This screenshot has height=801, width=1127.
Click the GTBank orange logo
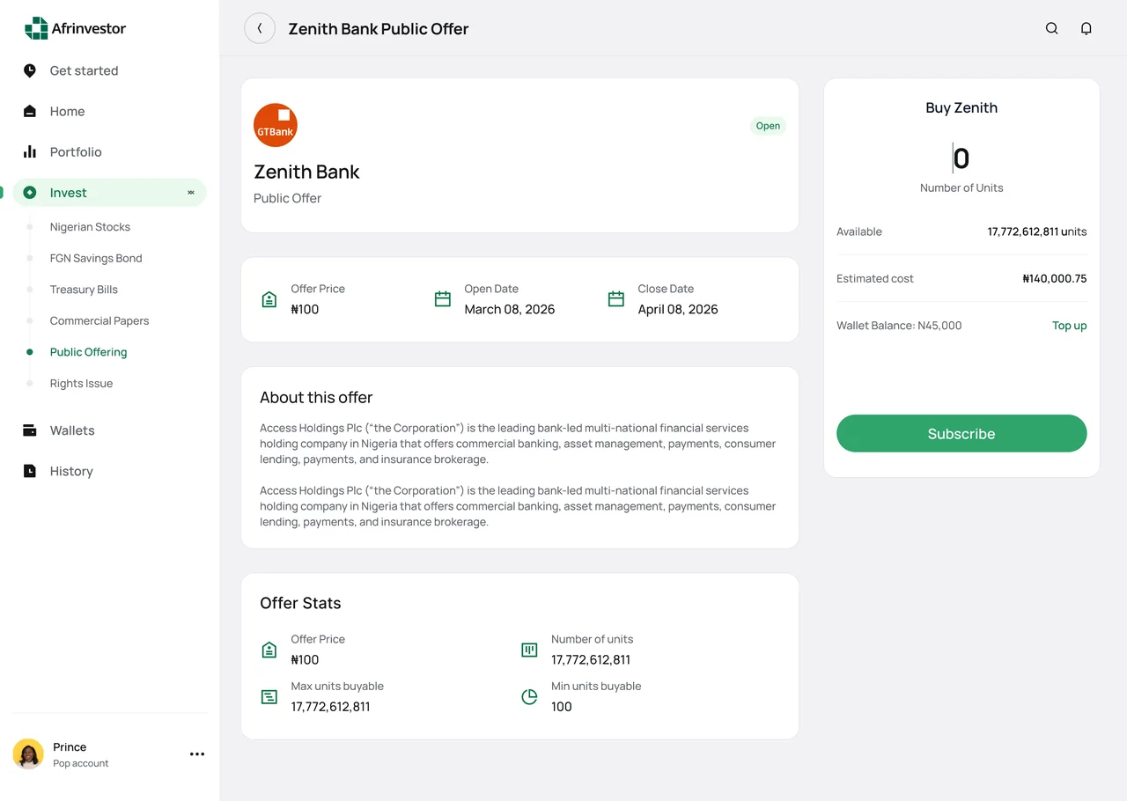click(x=276, y=125)
